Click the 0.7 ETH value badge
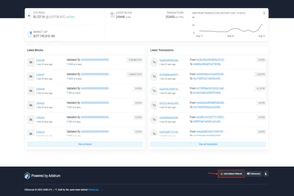Screen dimensions: 294x196 tap(260, 89)
